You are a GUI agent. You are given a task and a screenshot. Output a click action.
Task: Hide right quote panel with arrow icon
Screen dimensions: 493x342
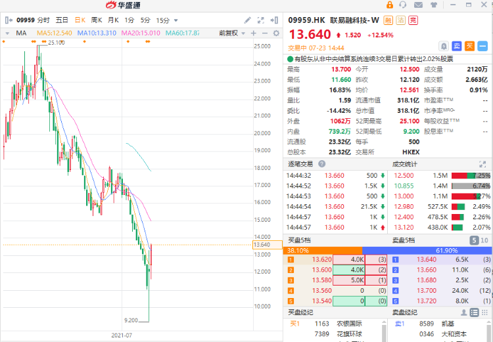point(274,20)
